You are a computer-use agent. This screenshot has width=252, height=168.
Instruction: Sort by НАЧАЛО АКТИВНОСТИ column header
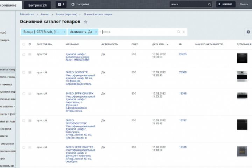[209, 44]
